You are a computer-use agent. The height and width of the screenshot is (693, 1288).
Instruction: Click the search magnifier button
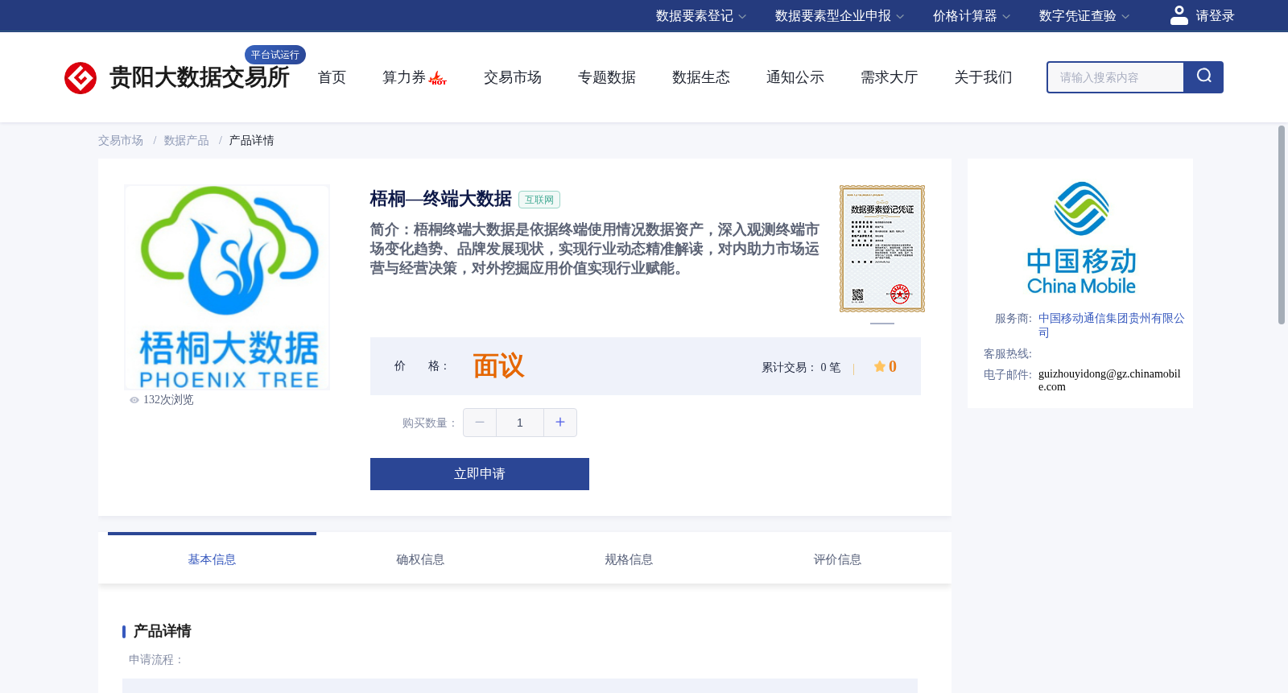click(1203, 77)
